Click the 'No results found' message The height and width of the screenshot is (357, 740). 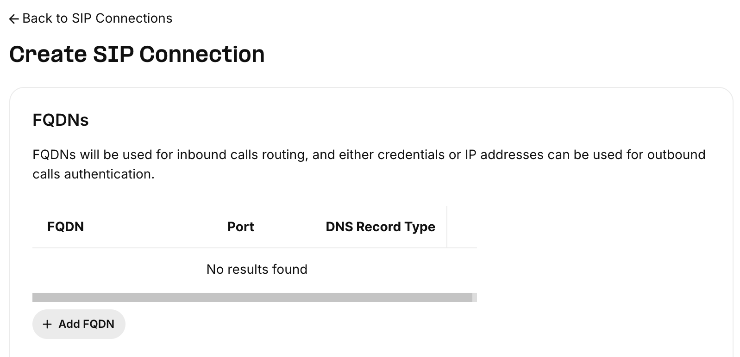click(x=257, y=269)
